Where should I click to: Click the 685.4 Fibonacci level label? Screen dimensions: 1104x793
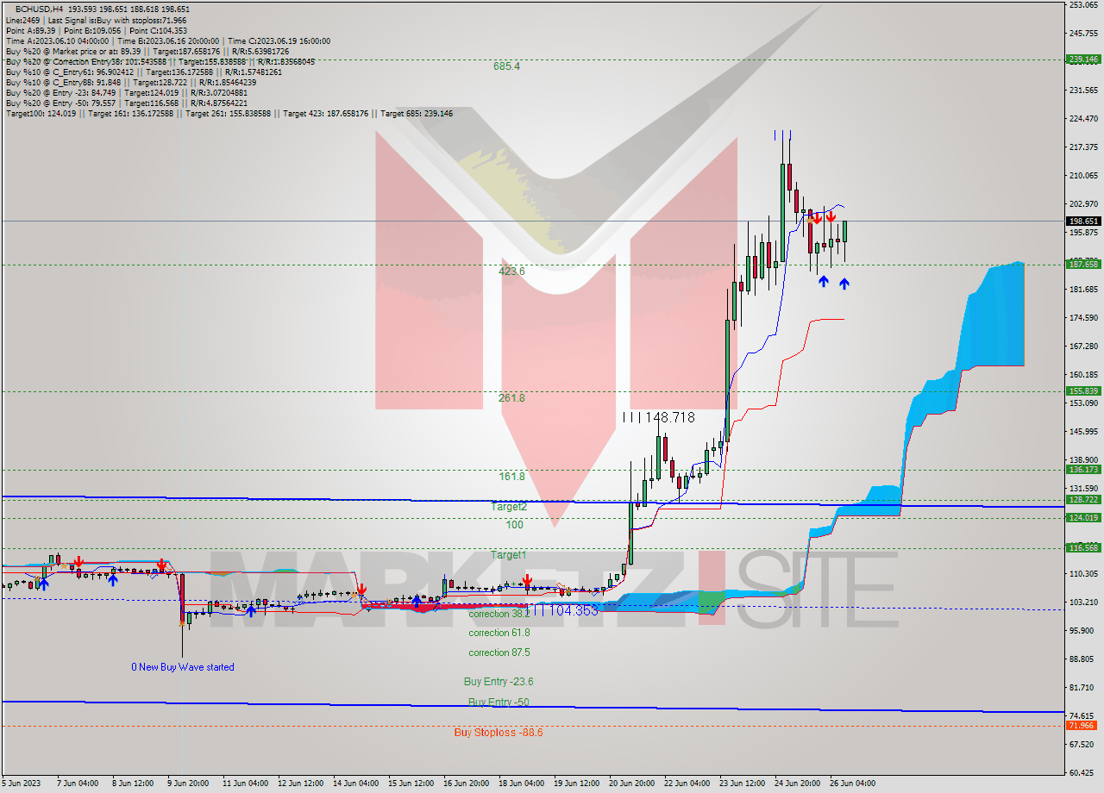coord(507,66)
